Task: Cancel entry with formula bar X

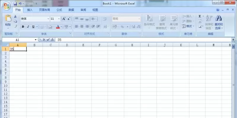Action: pyautogui.click(x=44, y=40)
